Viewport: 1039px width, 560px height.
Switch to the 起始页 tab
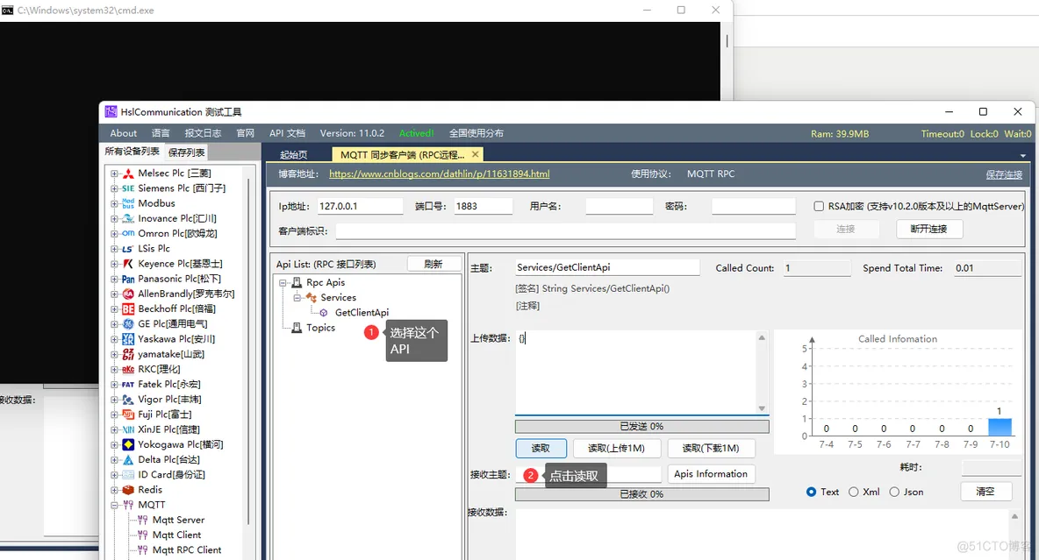click(x=294, y=154)
